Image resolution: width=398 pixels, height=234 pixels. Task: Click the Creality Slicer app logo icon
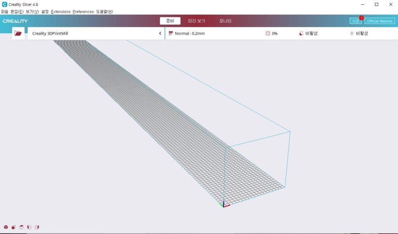(4, 4)
